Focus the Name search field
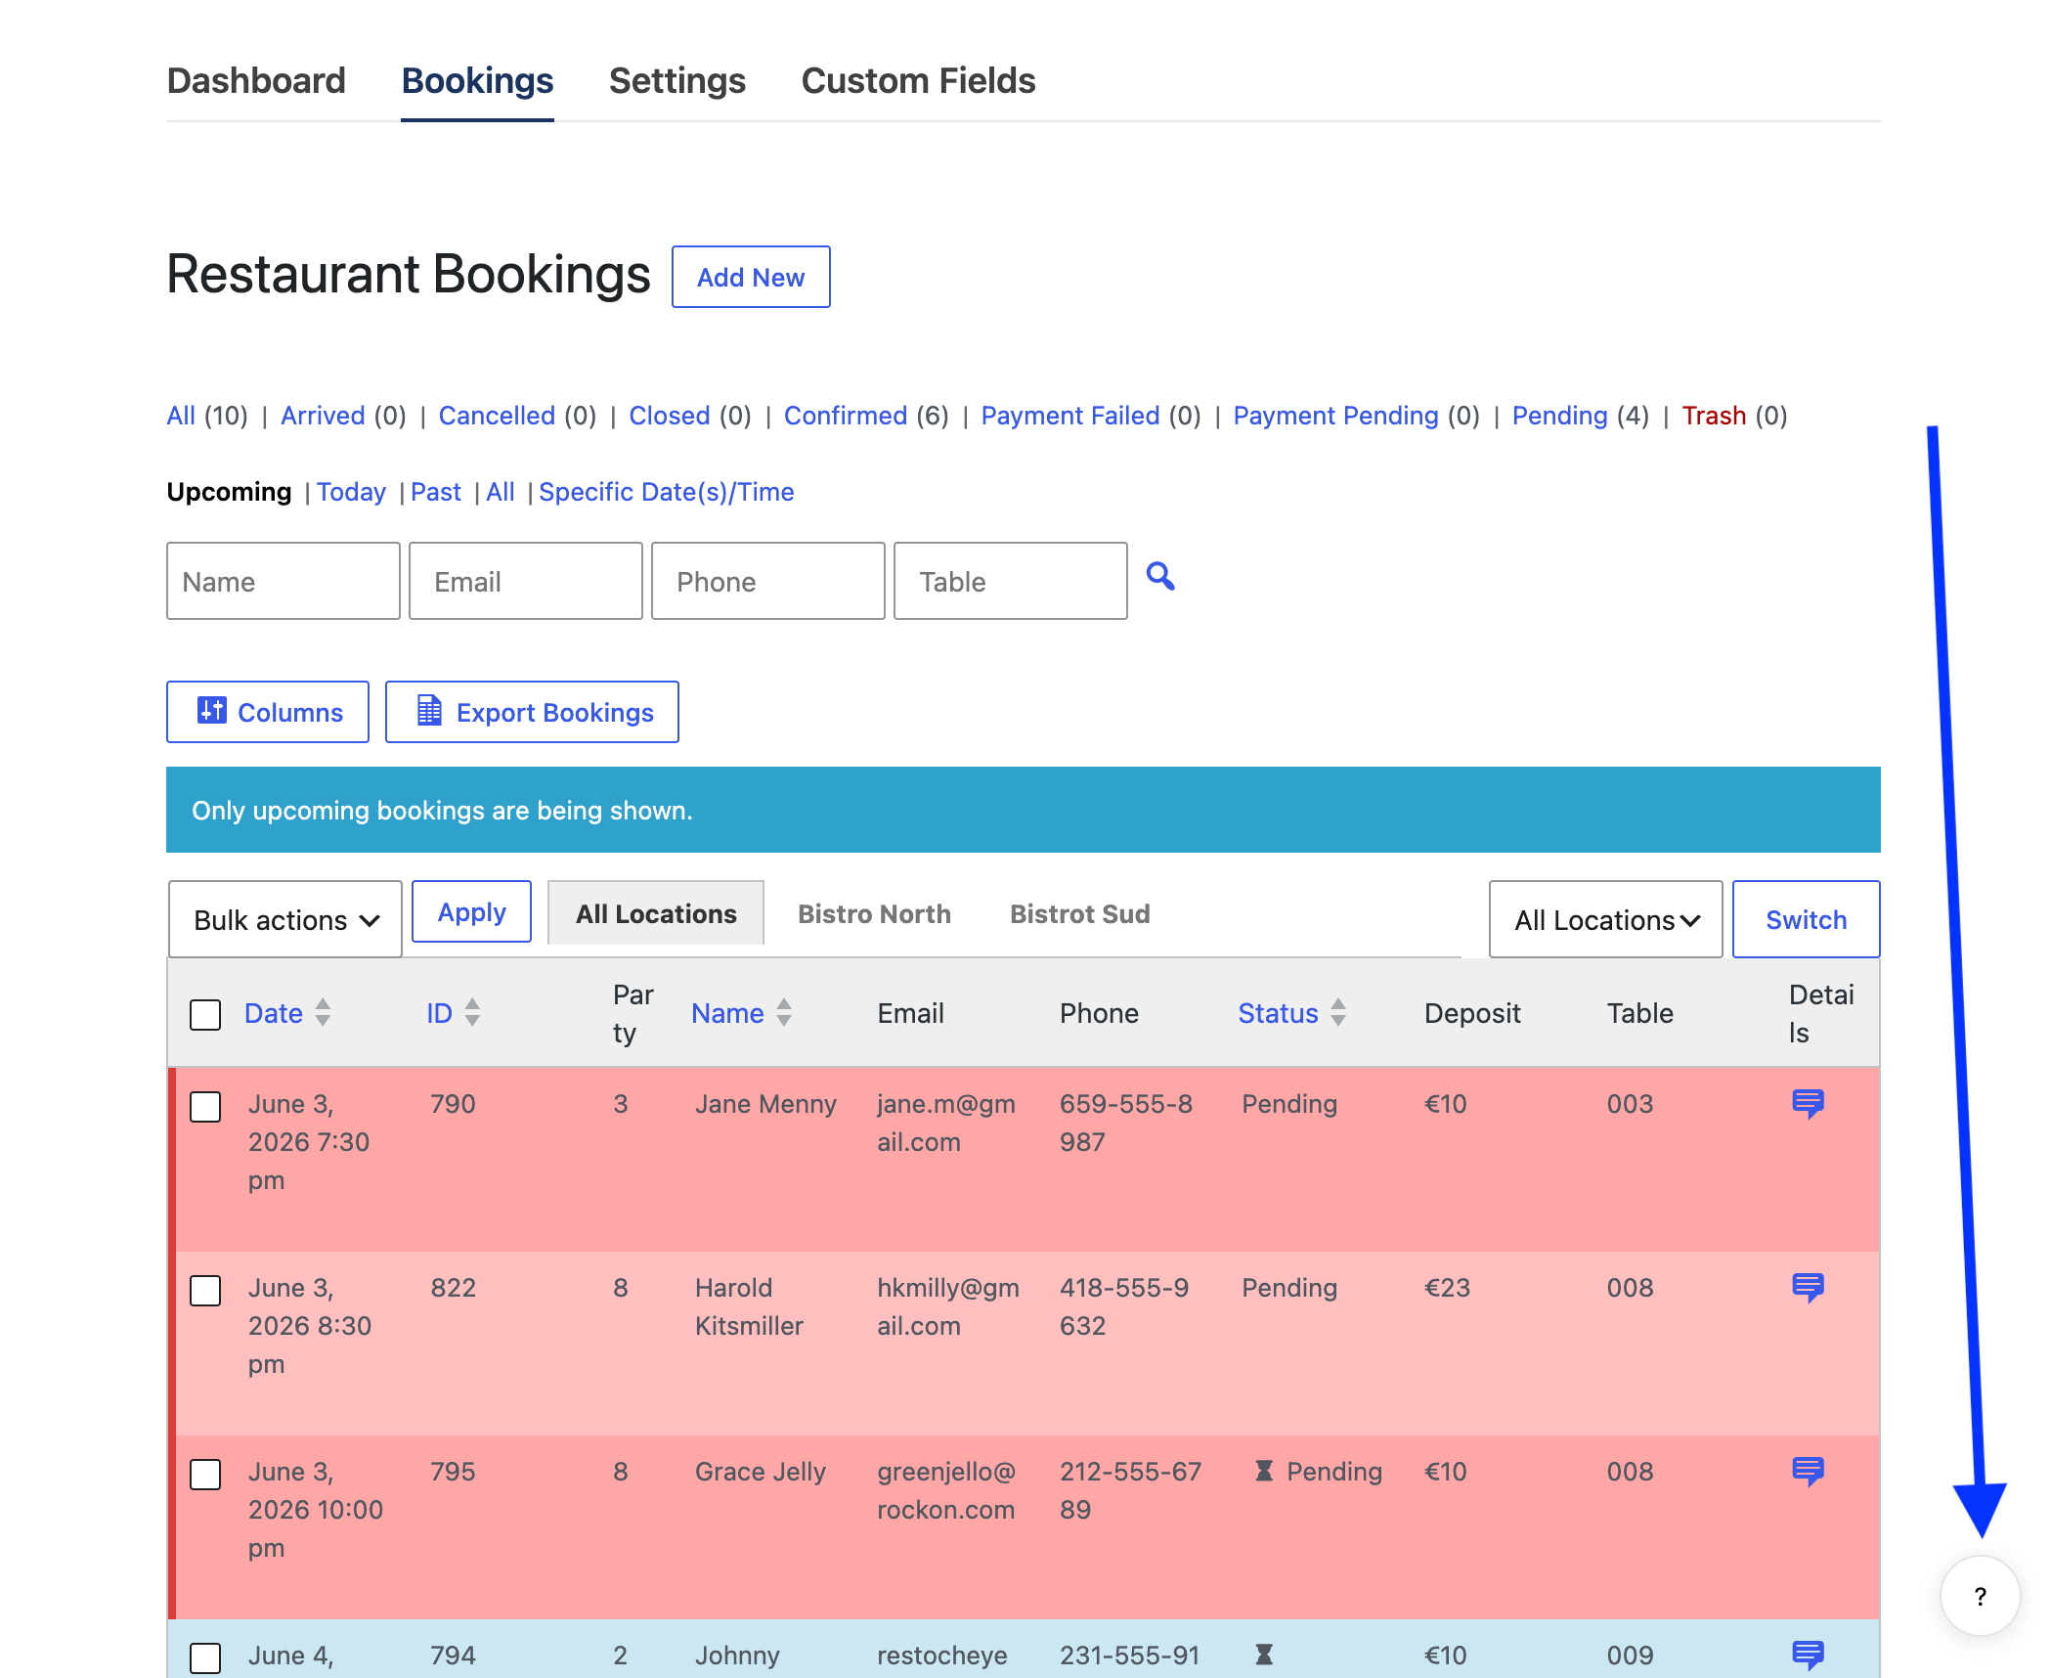This screenshot has width=2051, height=1678. click(284, 581)
